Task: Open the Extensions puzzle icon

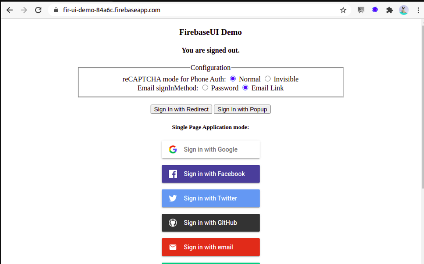Action: [390, 10]
